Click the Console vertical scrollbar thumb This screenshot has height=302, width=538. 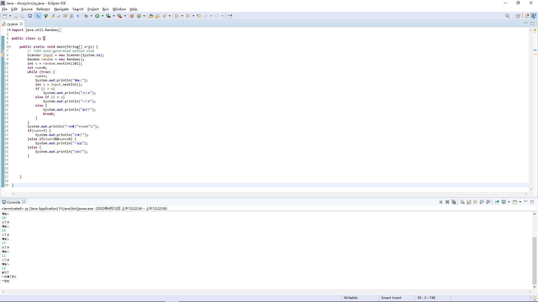click(534, 260)
